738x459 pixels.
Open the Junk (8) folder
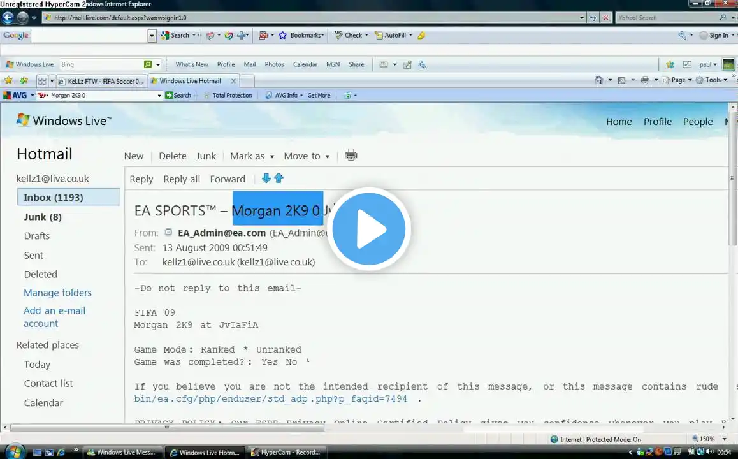[x=43, y=217]
